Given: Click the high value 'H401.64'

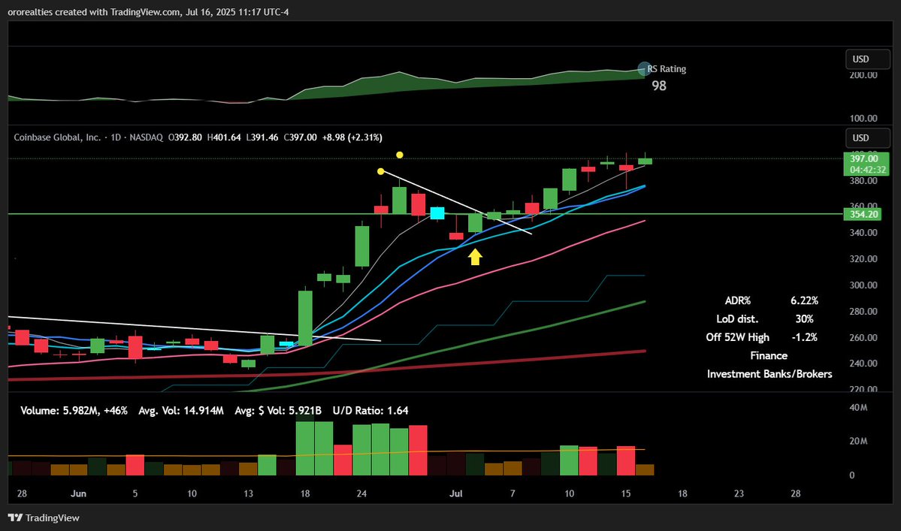Looking at the screenshot, I should pos(224,137).
